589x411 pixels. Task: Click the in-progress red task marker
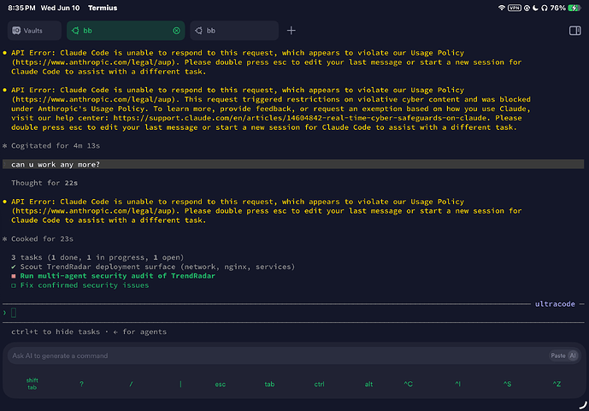click(14, 276)
